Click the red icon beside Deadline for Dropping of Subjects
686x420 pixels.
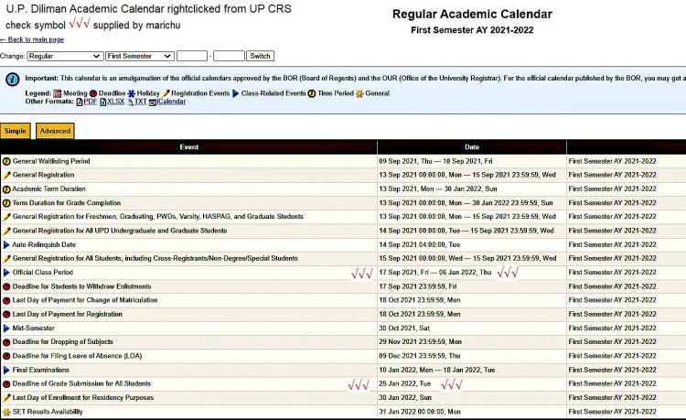(6, 341)
